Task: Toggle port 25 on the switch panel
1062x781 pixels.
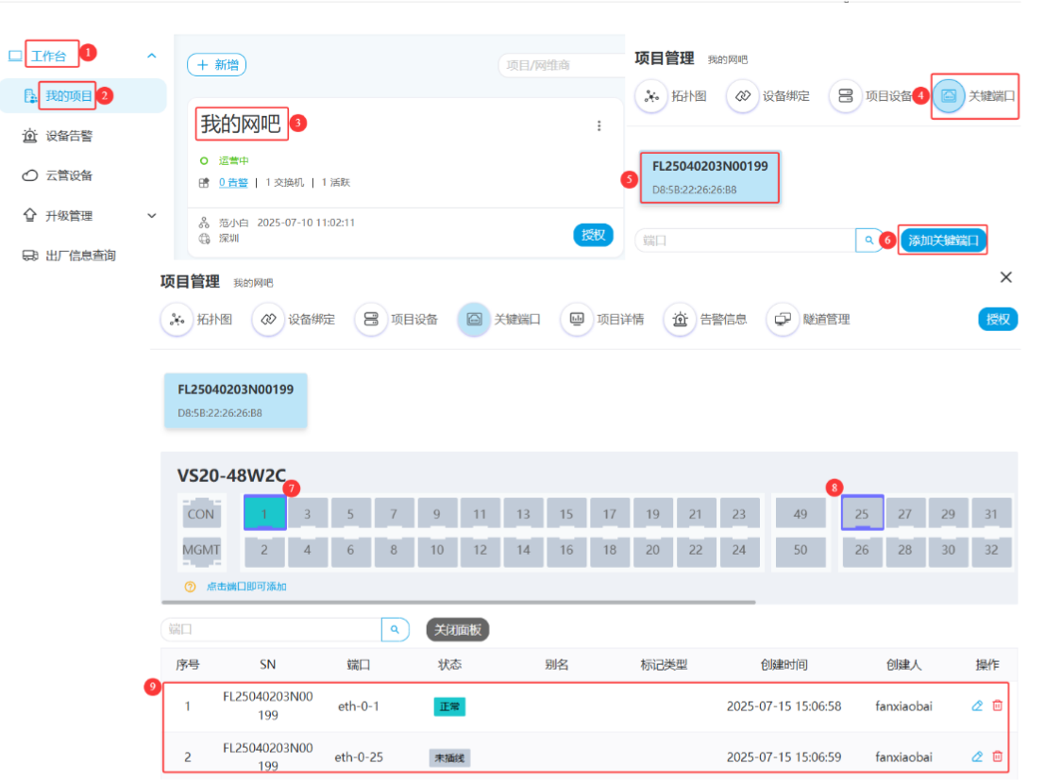Action: 862,514
